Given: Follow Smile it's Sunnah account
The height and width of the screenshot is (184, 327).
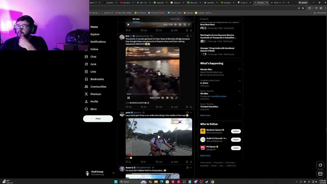Looking at the screenshot, I should (x=236, y=140).
